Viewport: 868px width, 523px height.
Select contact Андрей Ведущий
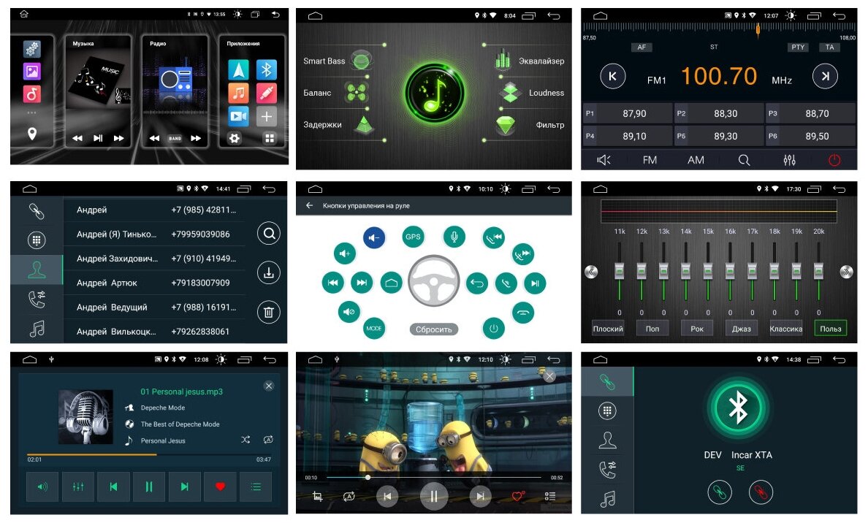pos(154,308)
